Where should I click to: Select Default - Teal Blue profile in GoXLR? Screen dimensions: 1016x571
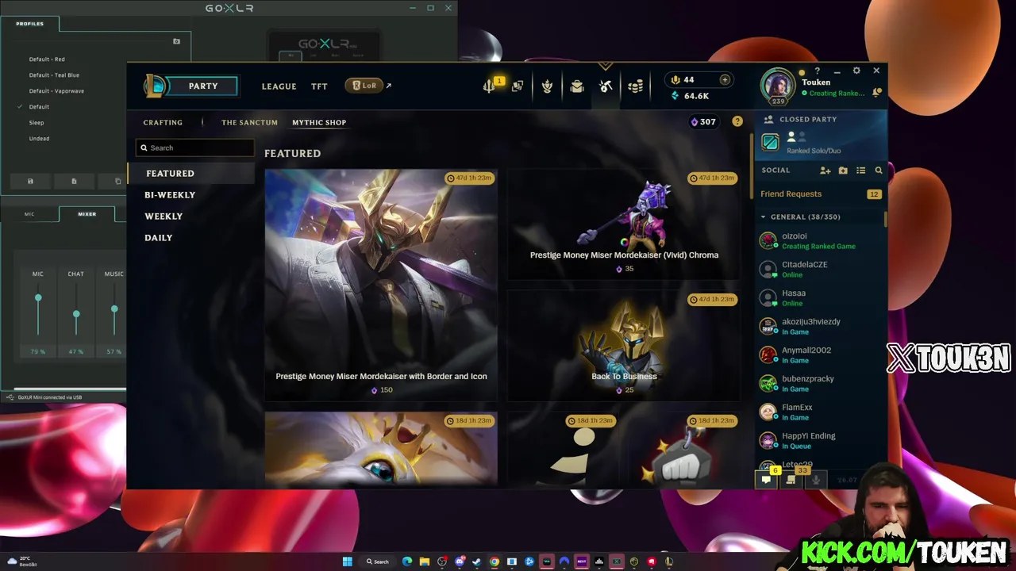tap(54, 75)
